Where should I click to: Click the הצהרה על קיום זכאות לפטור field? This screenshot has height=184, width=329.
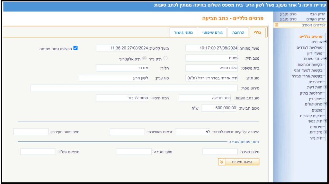tap(193, 132)
